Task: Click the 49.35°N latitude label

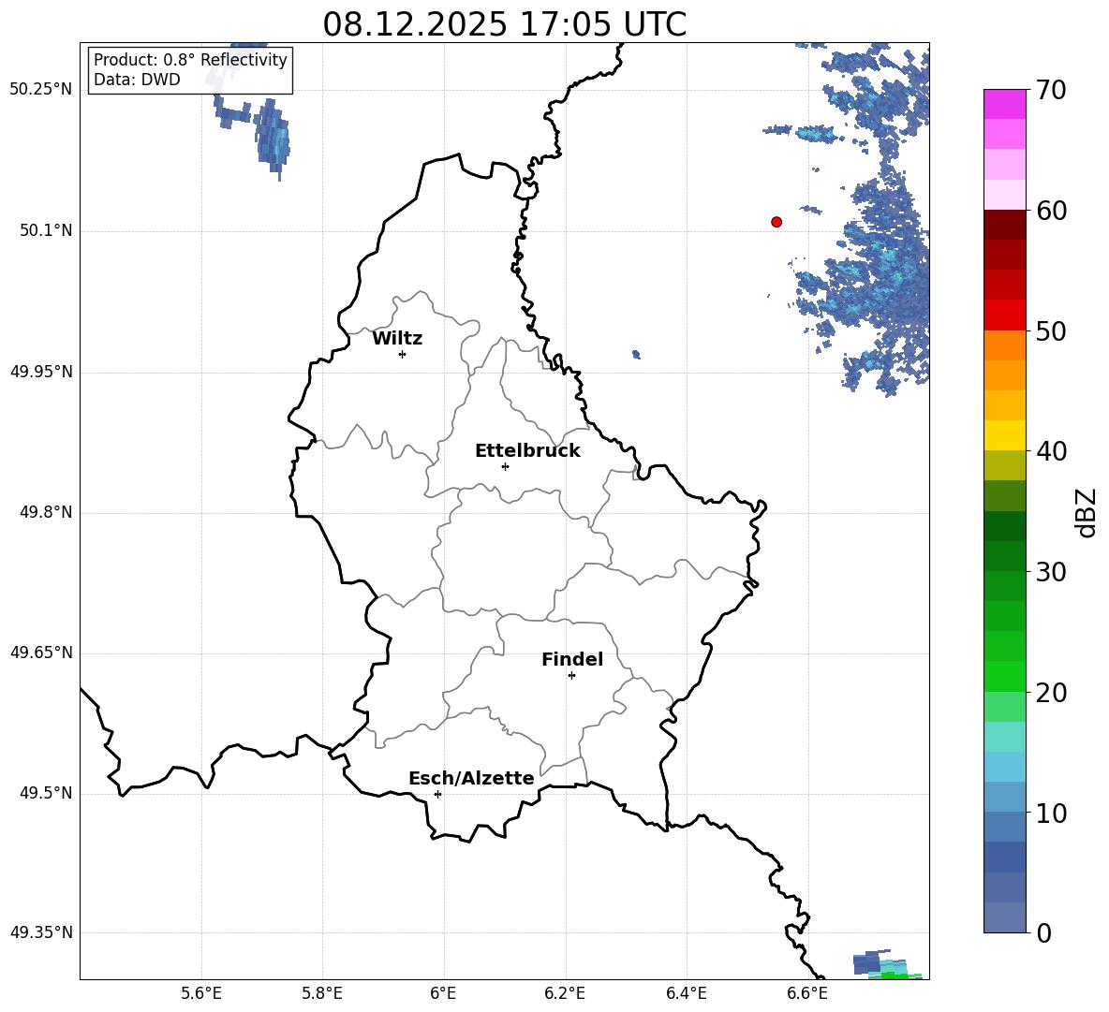Action: pyautogui.click(x=41, y=932)
